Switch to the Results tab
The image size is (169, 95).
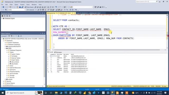click(50, 52)
